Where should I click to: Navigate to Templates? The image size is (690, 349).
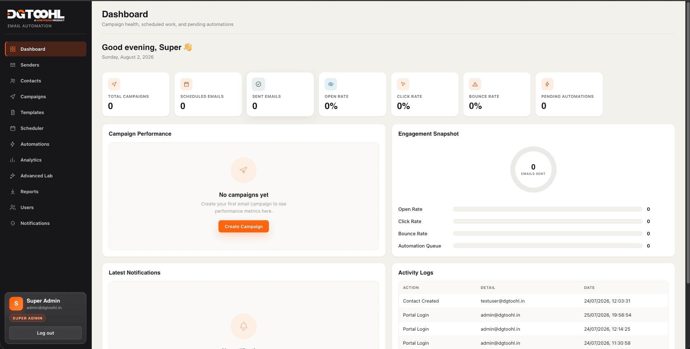[46, 112]
